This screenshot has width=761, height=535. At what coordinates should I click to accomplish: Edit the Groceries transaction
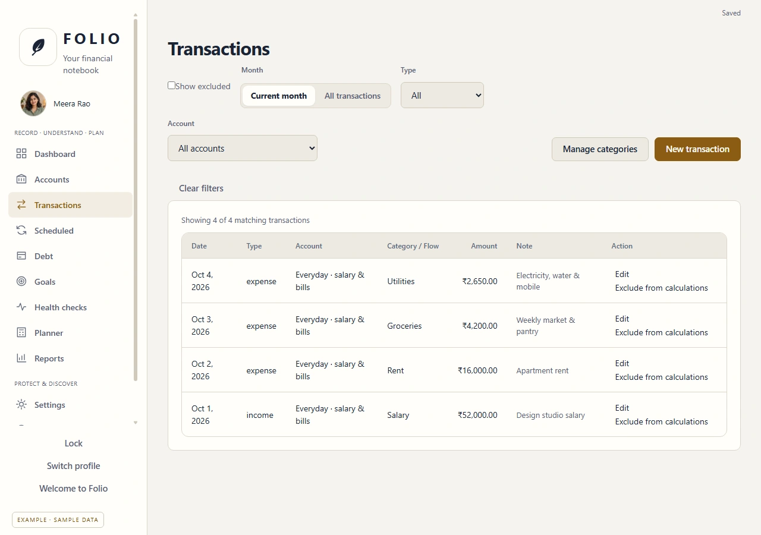(x=622, y=319)
